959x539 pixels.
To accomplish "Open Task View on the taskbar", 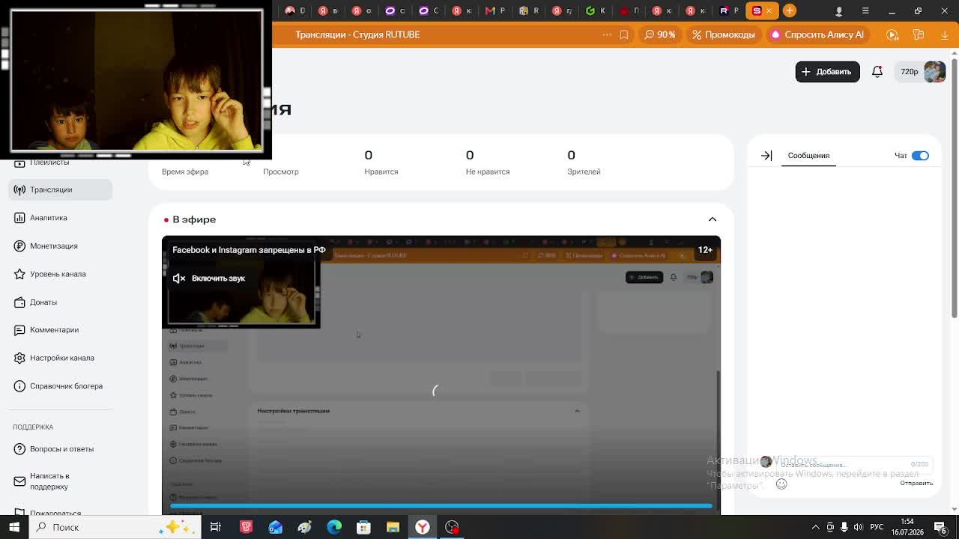I will (216, 527).
